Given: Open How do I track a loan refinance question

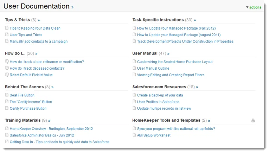Looking at the screenshot, I should coord(47,62).
